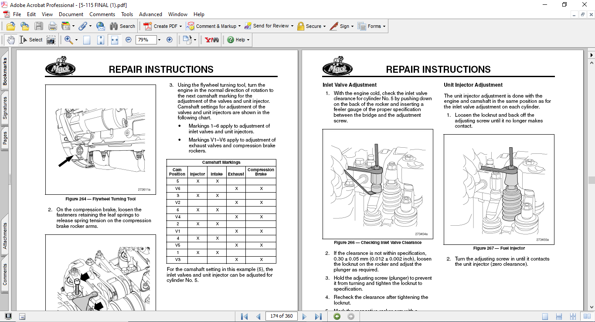Switch to Single Page layout
This screenshot has height=322, width=595.
pyautogui.click(x=545, y=316)
